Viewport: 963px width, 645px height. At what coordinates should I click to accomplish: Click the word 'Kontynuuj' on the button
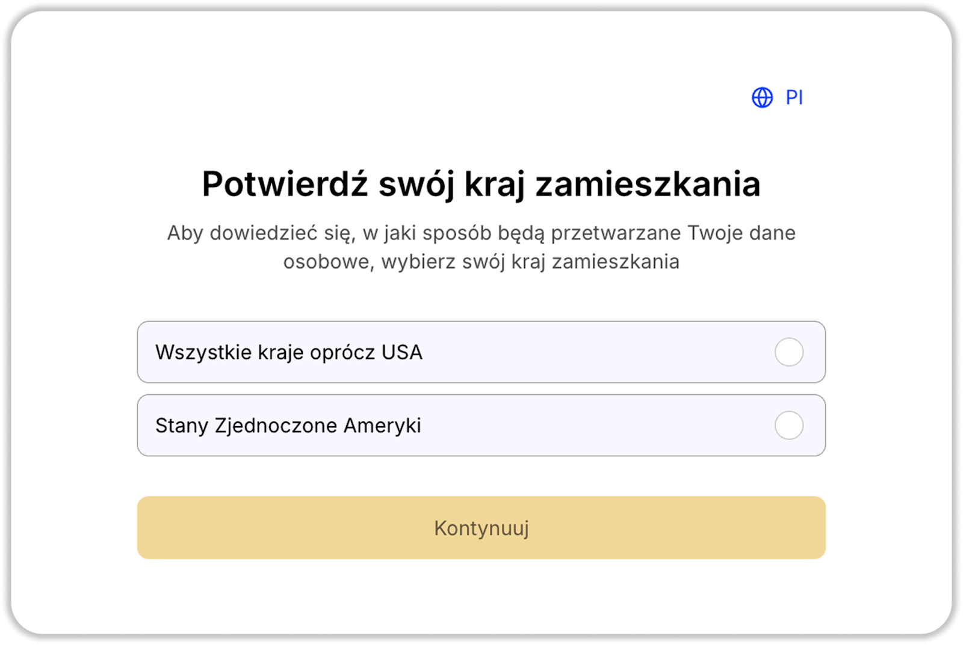click(x=481, y=528)
